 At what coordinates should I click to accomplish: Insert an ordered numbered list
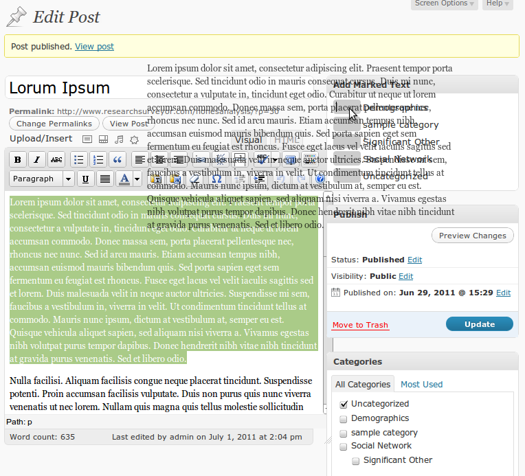pos(98,160)
